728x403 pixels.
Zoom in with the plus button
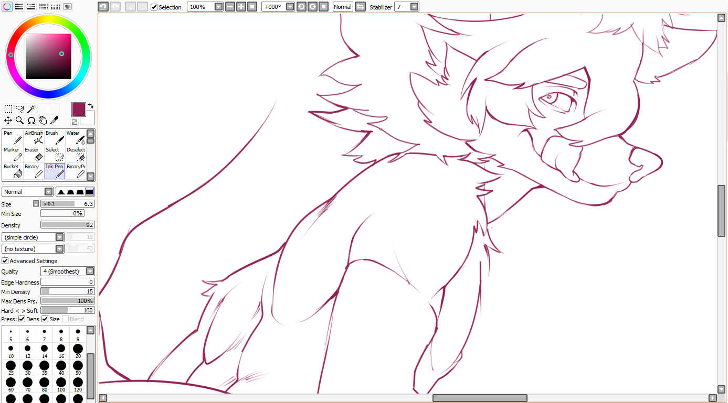pyautogui.click(x=241, y=7)
